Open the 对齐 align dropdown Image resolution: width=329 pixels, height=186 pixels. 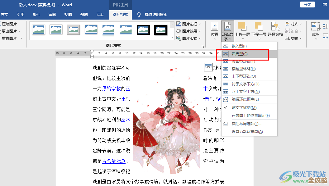tap(294, 24)
